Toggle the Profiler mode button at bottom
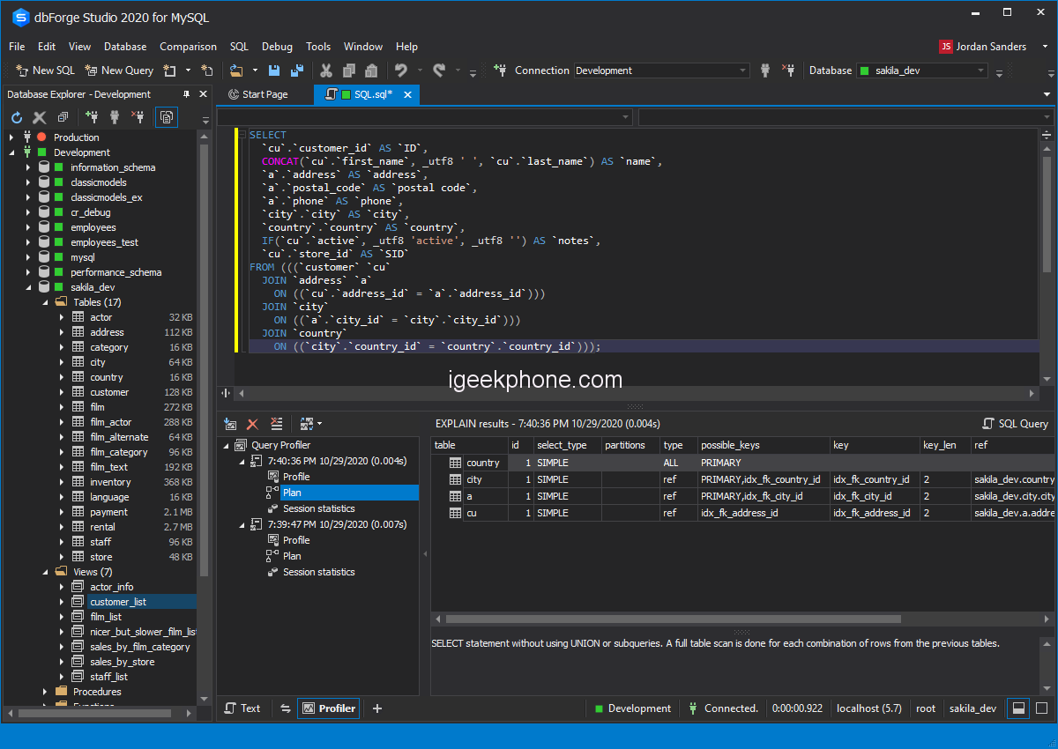This screenshot has height=749, width=1058. (x=329, y=708)
